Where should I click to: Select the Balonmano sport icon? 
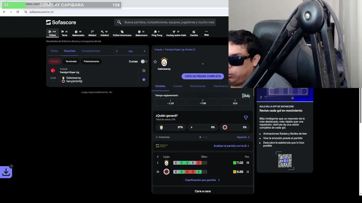[x=141, y=33]
